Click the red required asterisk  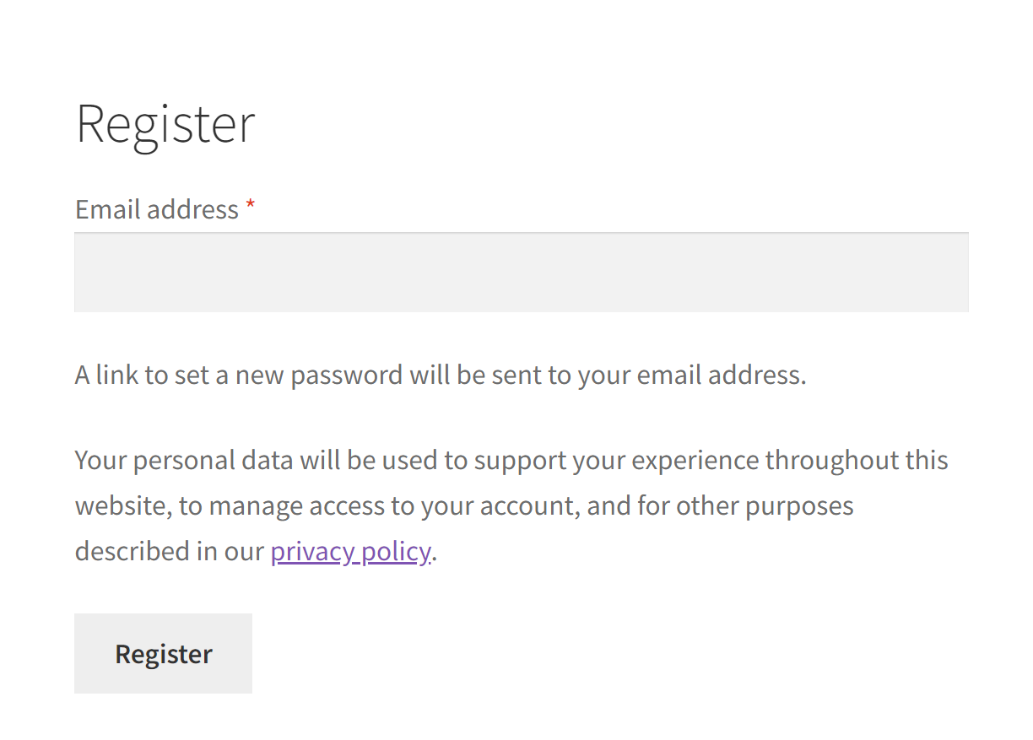pos(251,207)
